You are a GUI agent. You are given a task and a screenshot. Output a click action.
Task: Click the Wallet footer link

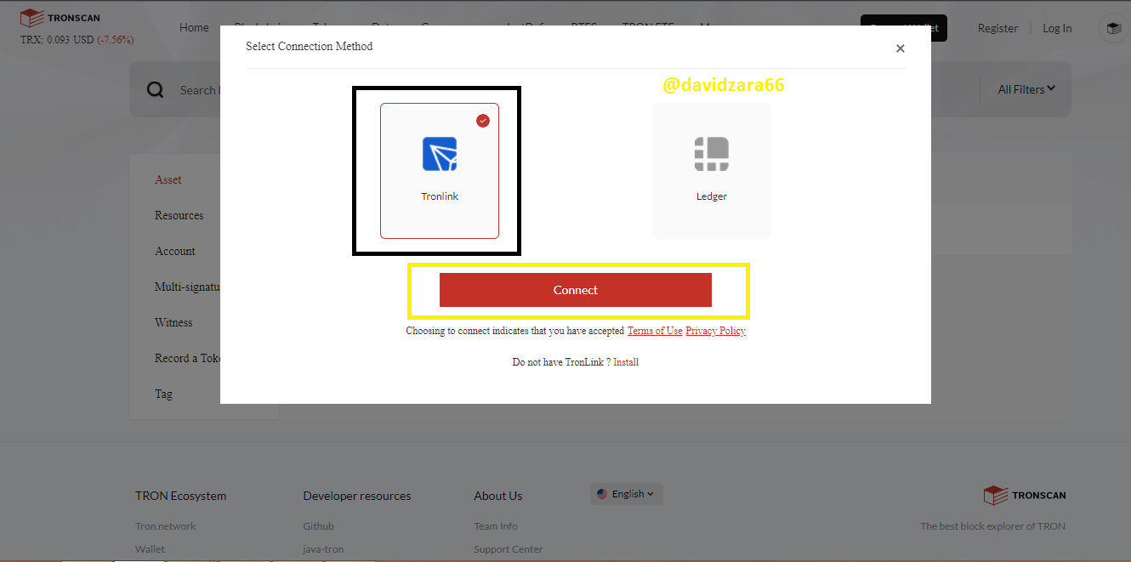tap(150, 549)
